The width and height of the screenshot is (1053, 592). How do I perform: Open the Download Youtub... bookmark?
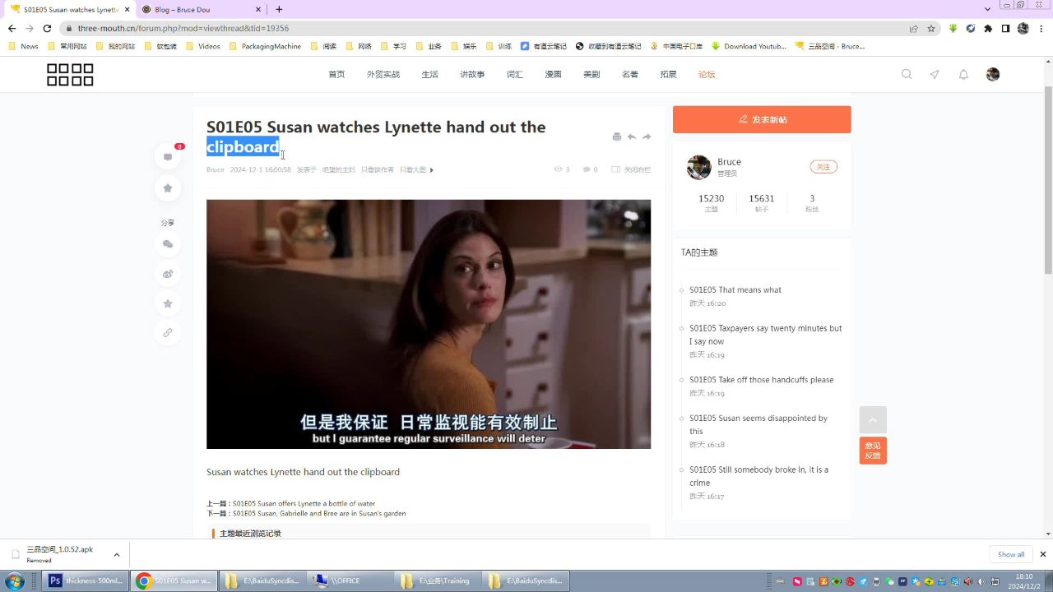(x=749, y=46)
